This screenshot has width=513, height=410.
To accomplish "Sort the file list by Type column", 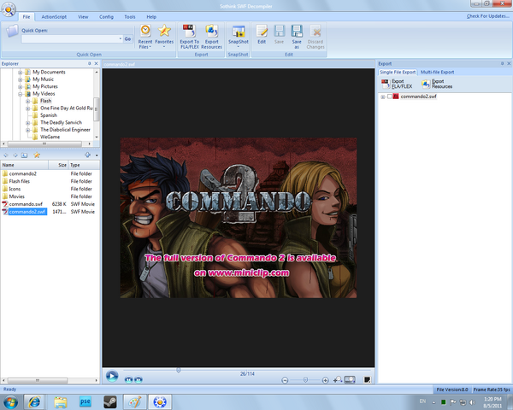I will coord(84,165).
